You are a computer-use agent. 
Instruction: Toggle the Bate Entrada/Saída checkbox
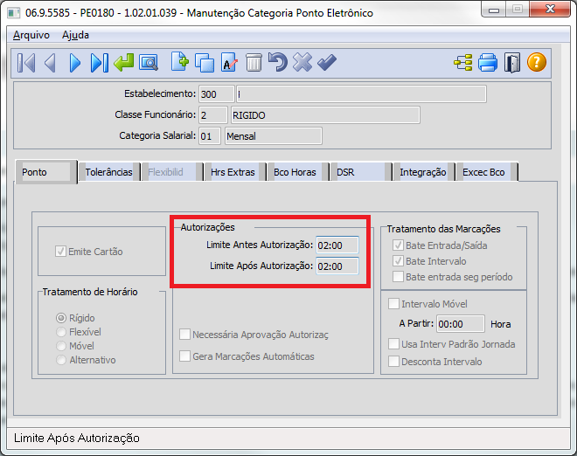pyautogui.click(x=398, y=245)
